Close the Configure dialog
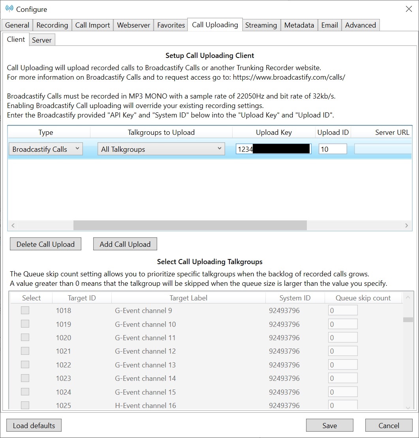Viewport: 419px width, 438px height. coord(409,9)
